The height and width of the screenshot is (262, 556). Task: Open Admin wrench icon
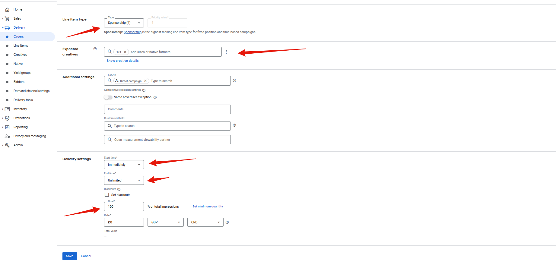(x=7, y=145)
